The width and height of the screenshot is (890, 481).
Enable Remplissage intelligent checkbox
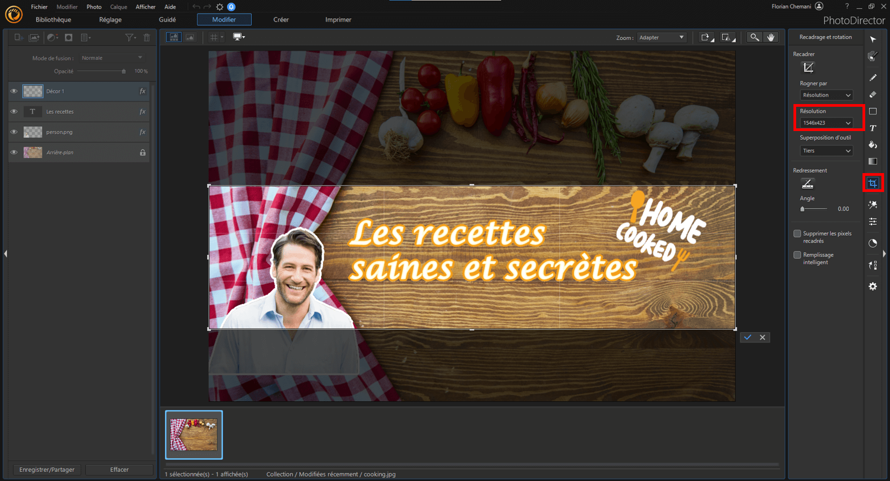coord(797,255)
